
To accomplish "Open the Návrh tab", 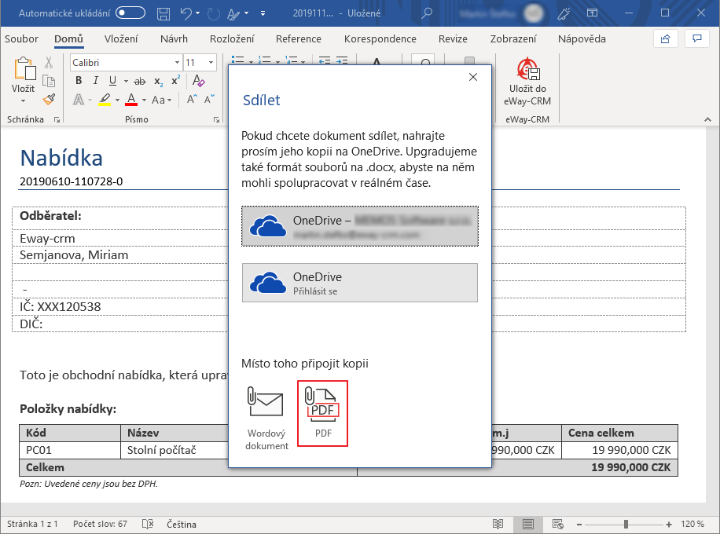I will pos(174,39).
